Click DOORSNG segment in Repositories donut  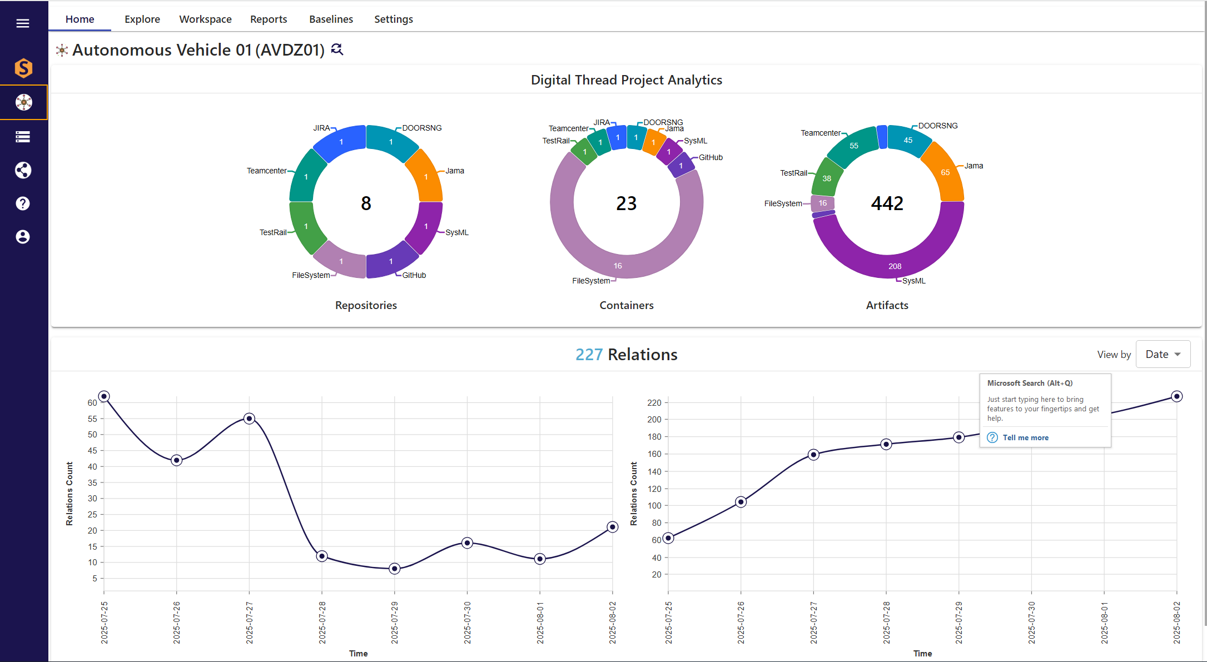tap(391, 142)
